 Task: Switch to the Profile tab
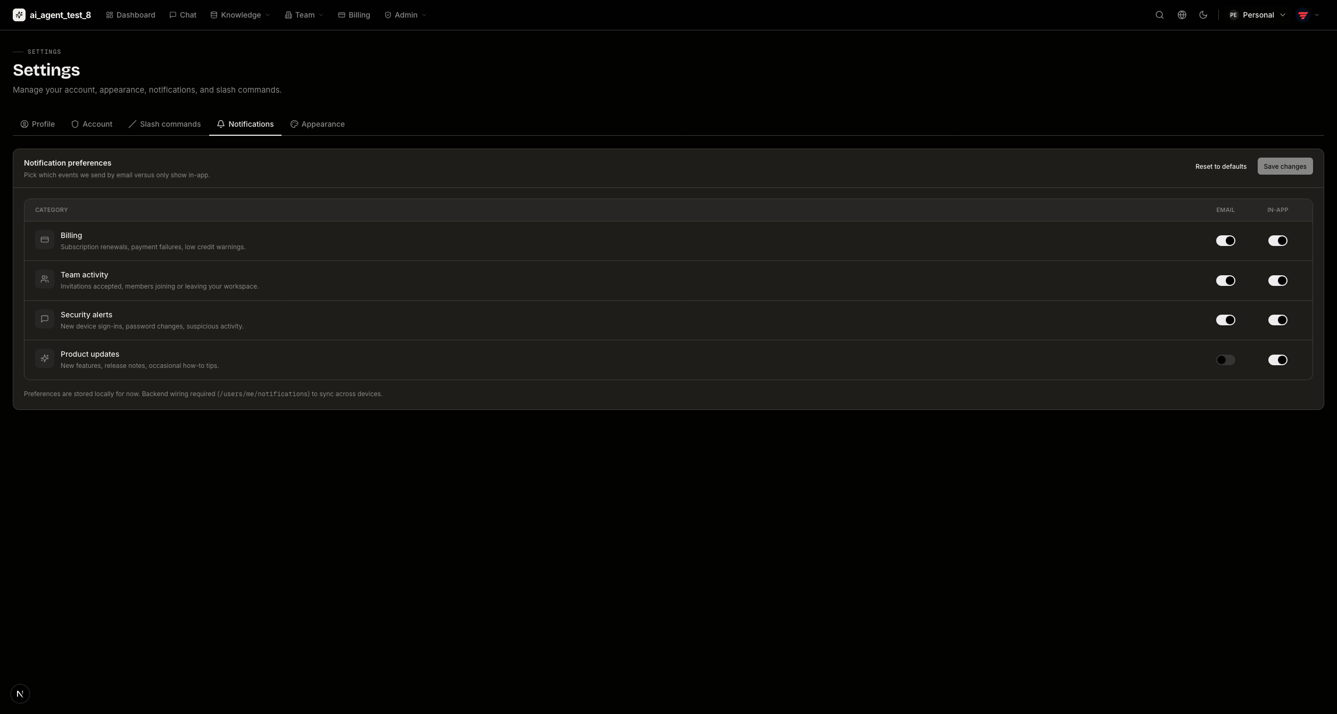tap(38, 124)
